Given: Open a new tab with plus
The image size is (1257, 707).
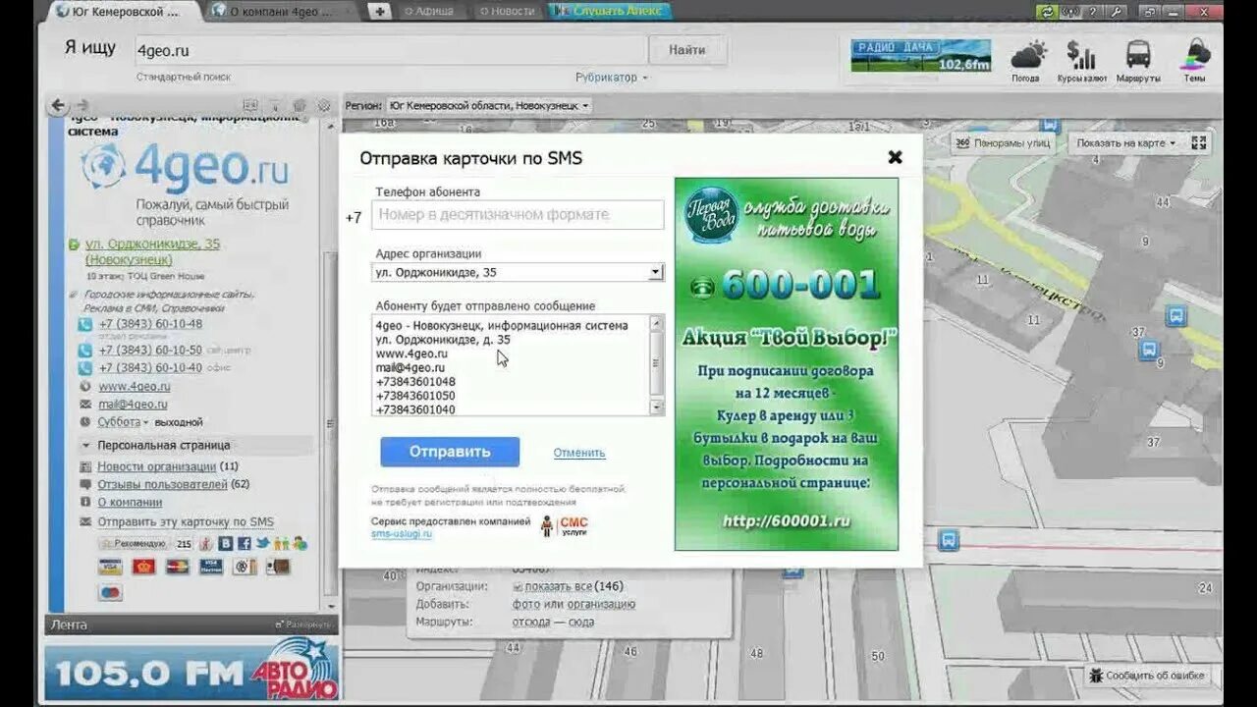Looking at the screenshot, I should coord(380,12).
